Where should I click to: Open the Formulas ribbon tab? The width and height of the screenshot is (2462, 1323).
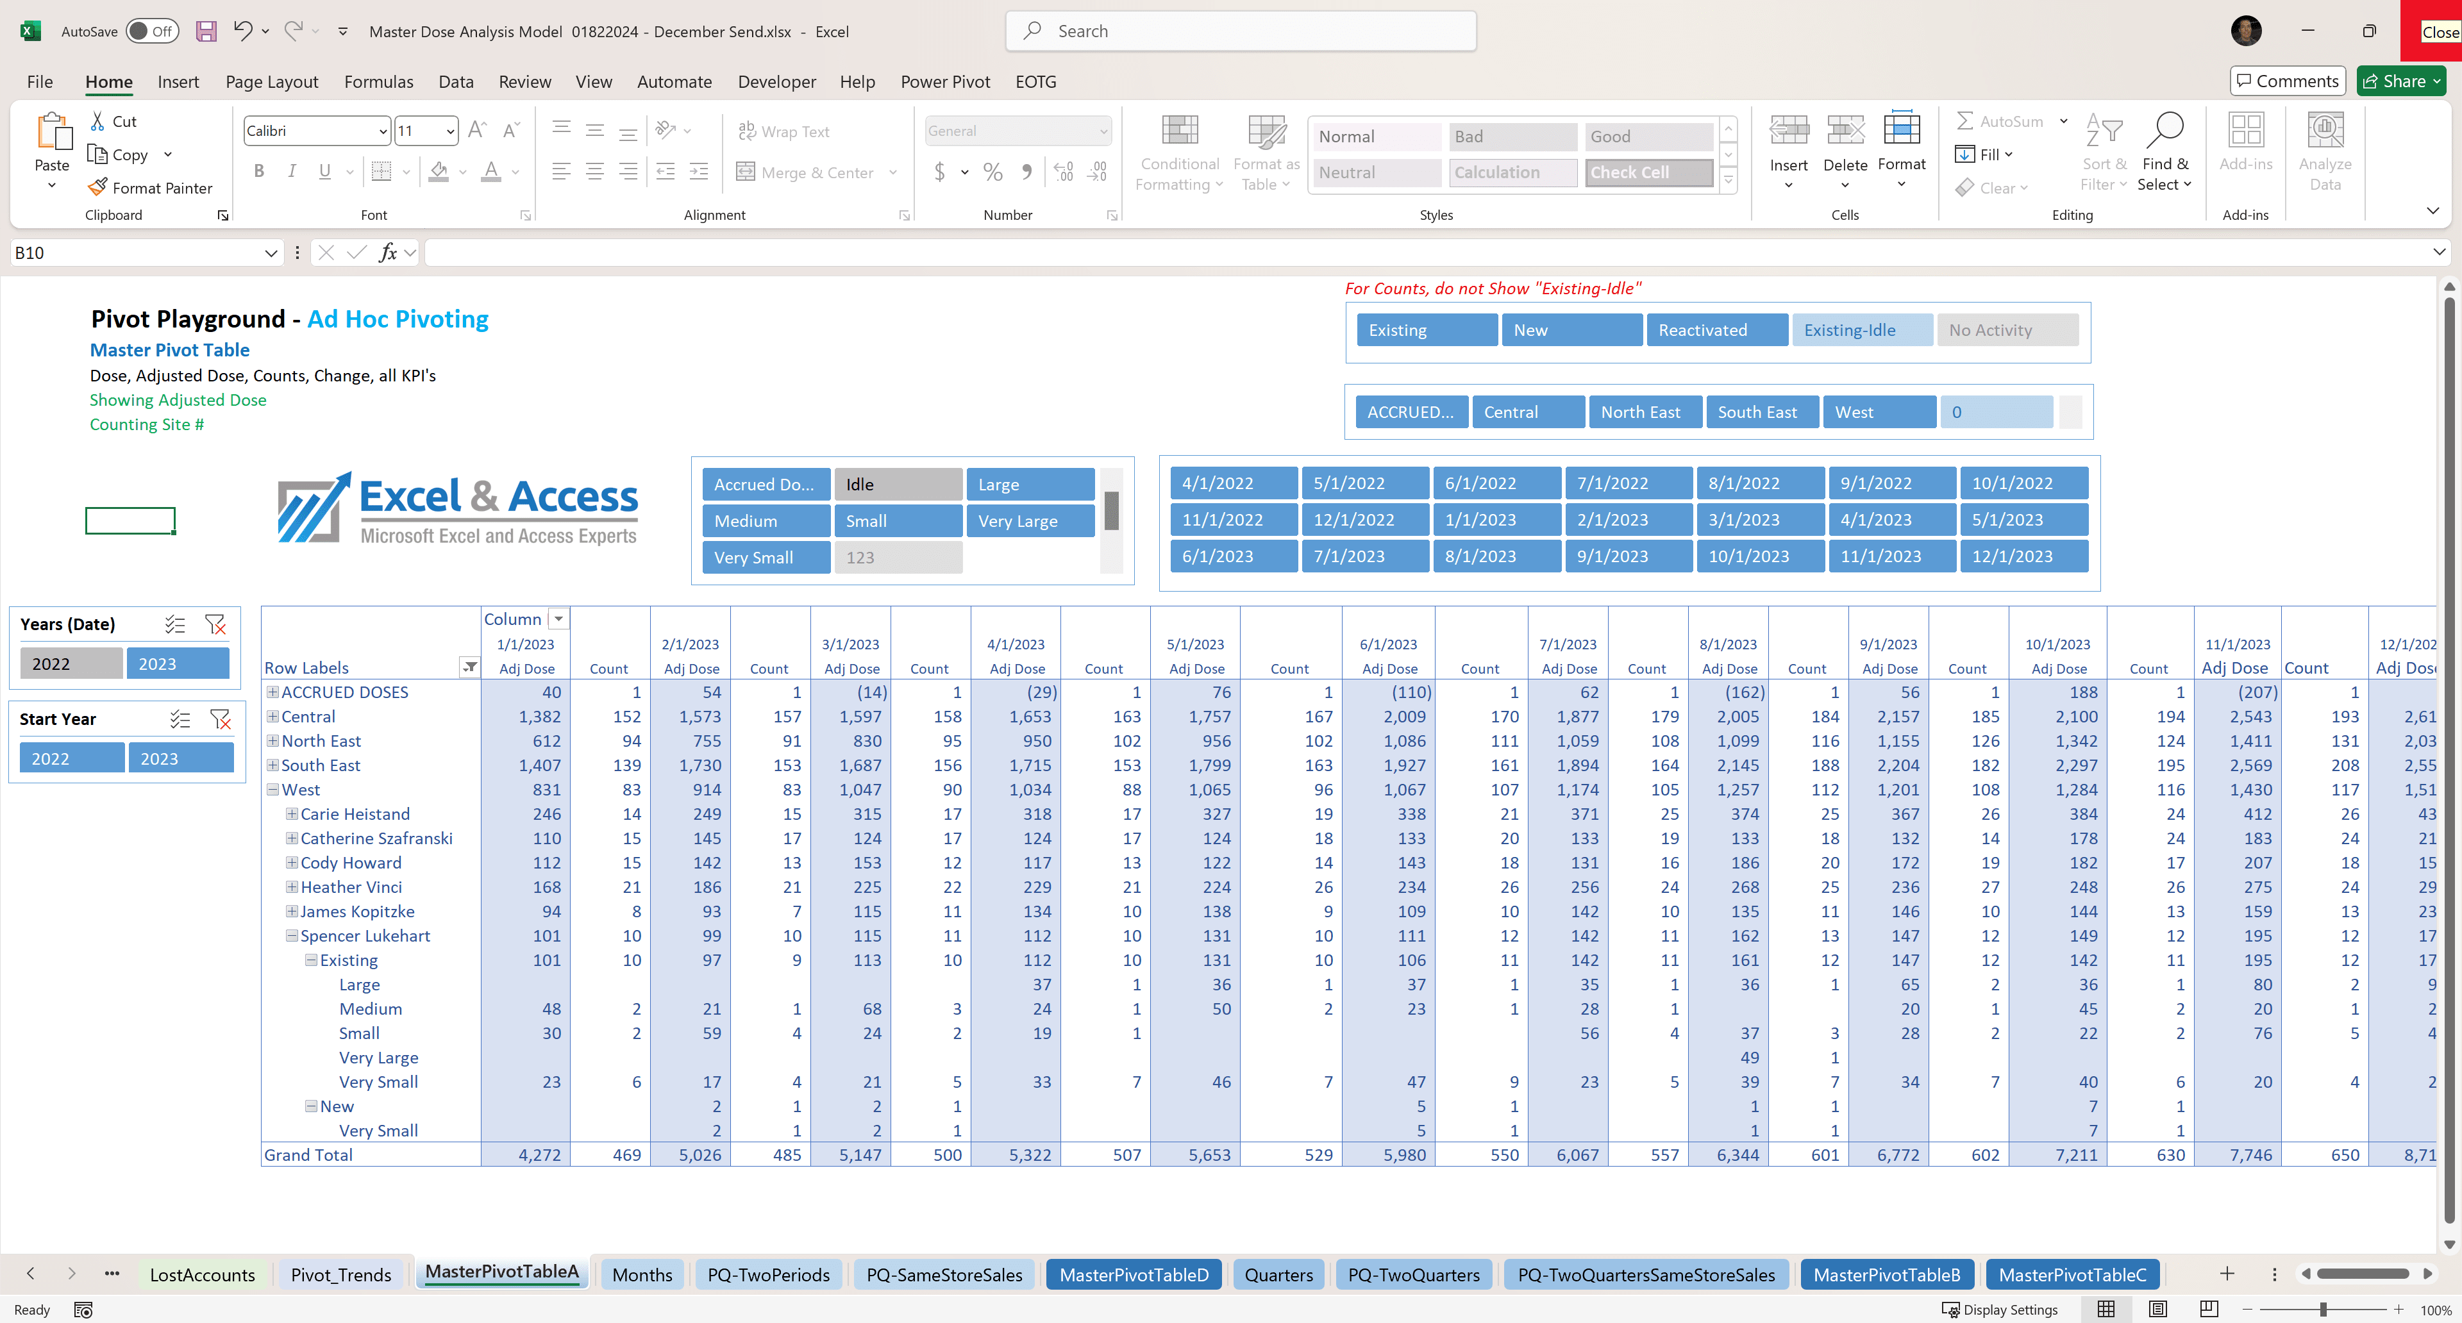(x=378, y=81)
